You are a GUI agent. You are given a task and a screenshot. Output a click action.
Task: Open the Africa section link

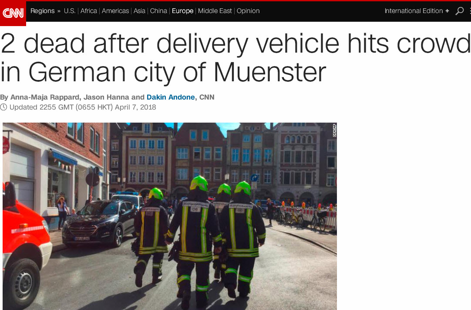(x=89, y=11)
